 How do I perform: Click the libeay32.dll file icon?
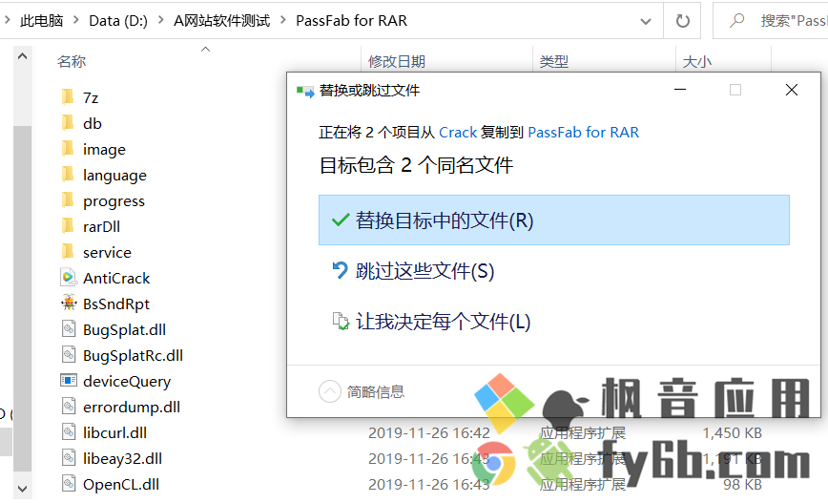tap(69, 458)
